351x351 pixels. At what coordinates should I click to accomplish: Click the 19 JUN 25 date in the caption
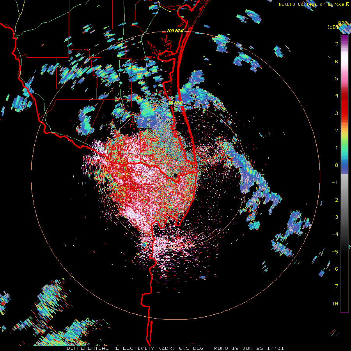pos(247,348)
